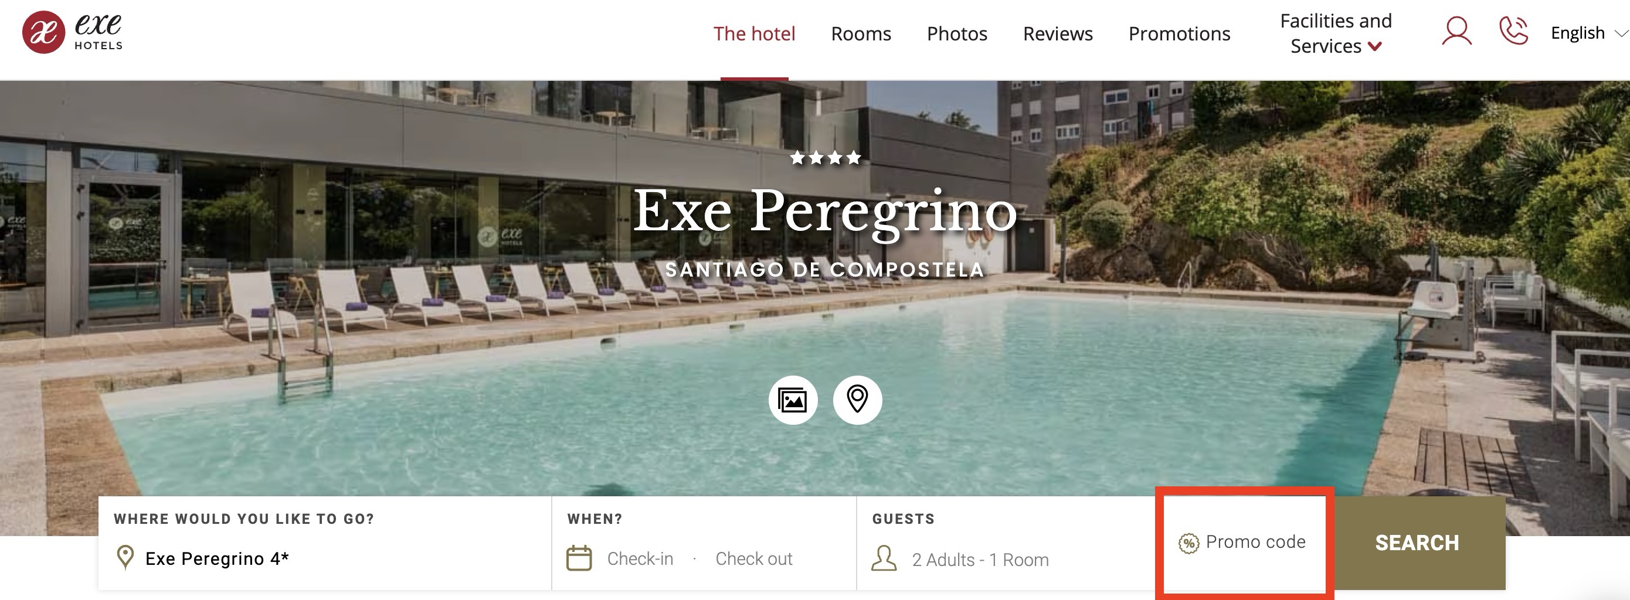Expand Facilities and Services menu
The height and width of the screenshot is (600, 1630).
point(1336,33)
